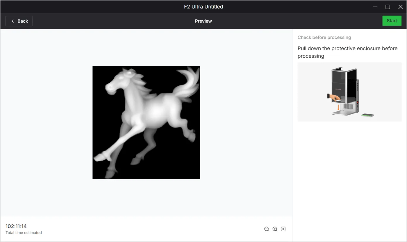This screenshot has width=407, height=242.
Task: Click empty canvas area left of preview
Action: [x=47, y=122]
